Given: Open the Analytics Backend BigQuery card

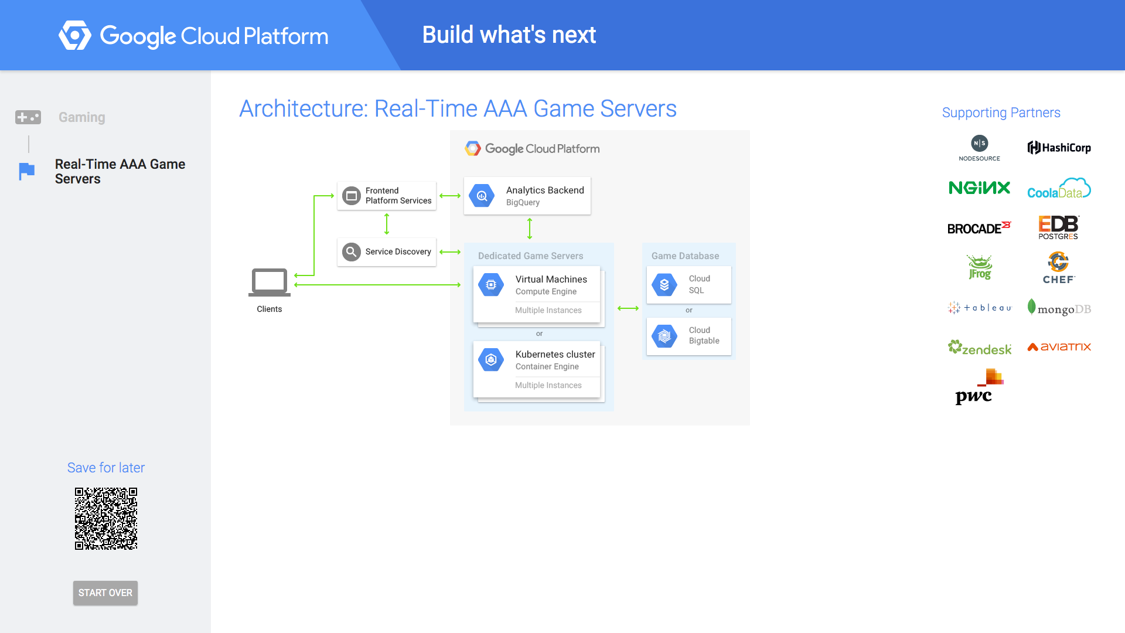Looking at the screenshot, I should (x=527, y=196).
